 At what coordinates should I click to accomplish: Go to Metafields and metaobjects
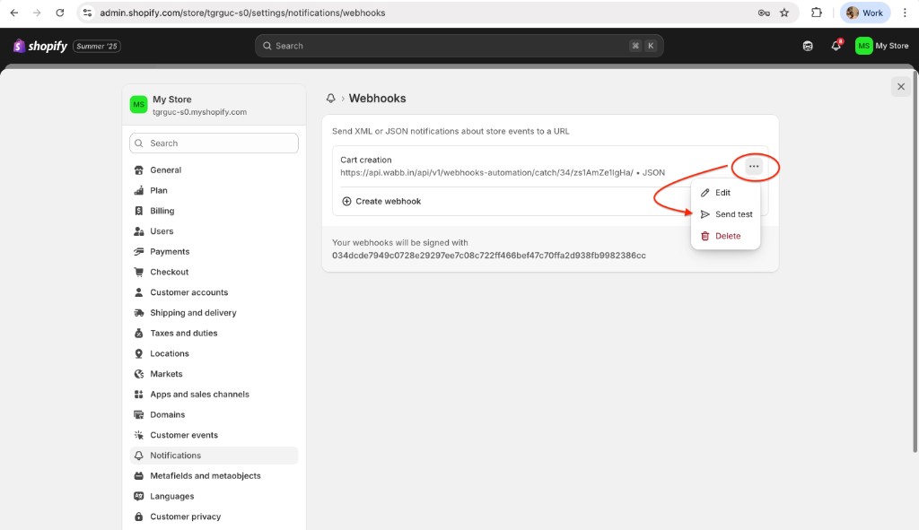(214, 475)
